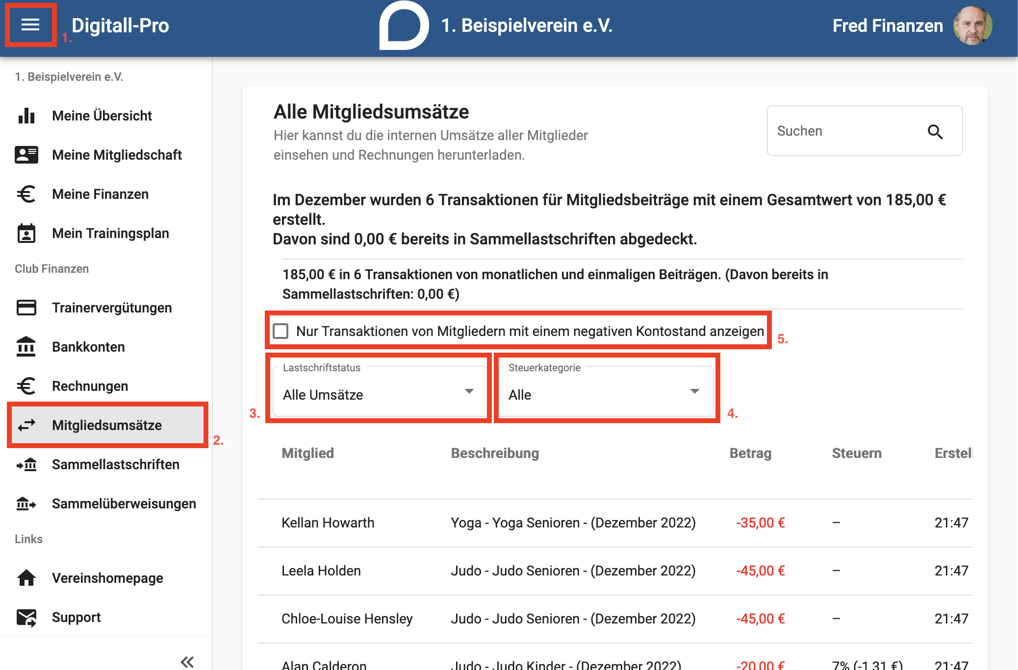Open Fred Finanzen's profile avatar
Image resolution: width=1018 pixels, height=670 pixels.
click(x=972, y=25)
